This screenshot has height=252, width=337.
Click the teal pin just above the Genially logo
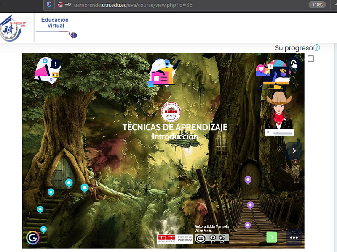[x=44, y=229]
